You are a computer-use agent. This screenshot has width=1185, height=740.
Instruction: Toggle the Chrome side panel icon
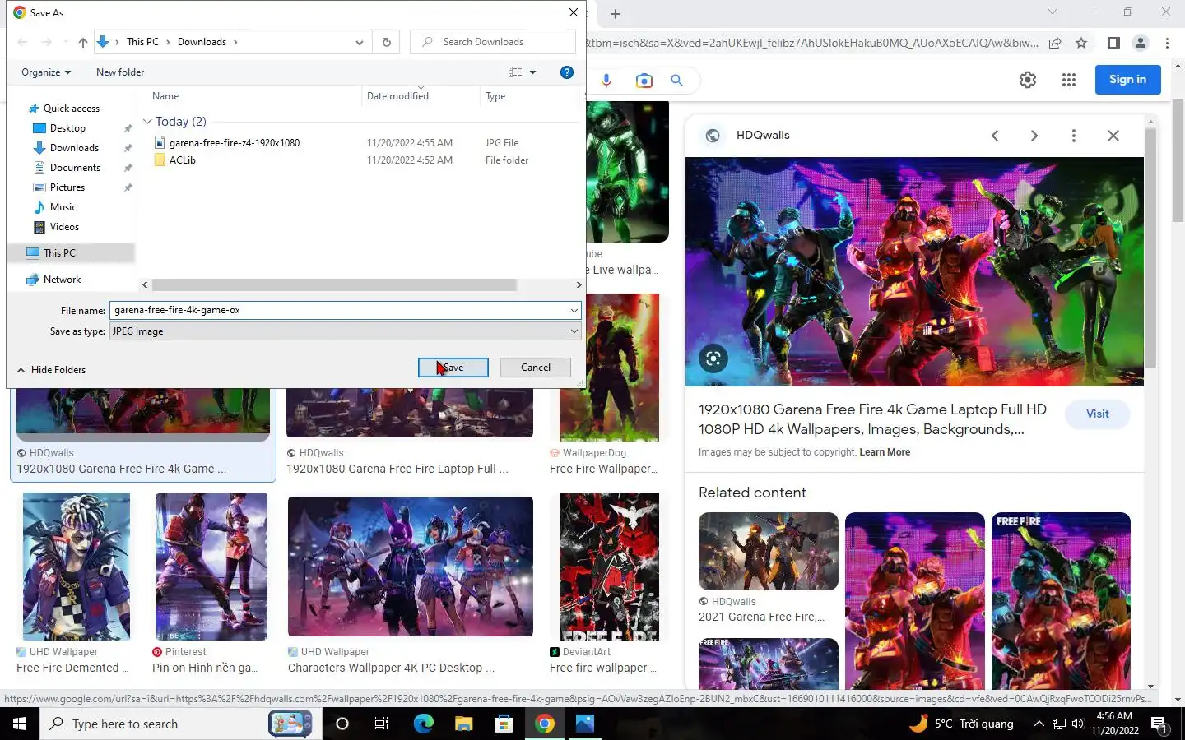pos(1113,43)
